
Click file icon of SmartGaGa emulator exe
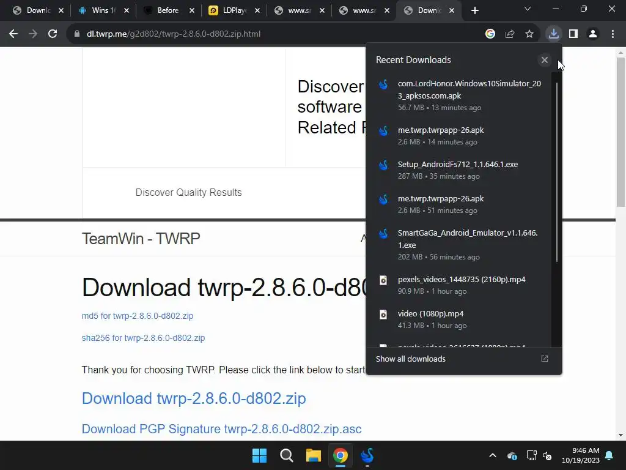coord(383,234)
